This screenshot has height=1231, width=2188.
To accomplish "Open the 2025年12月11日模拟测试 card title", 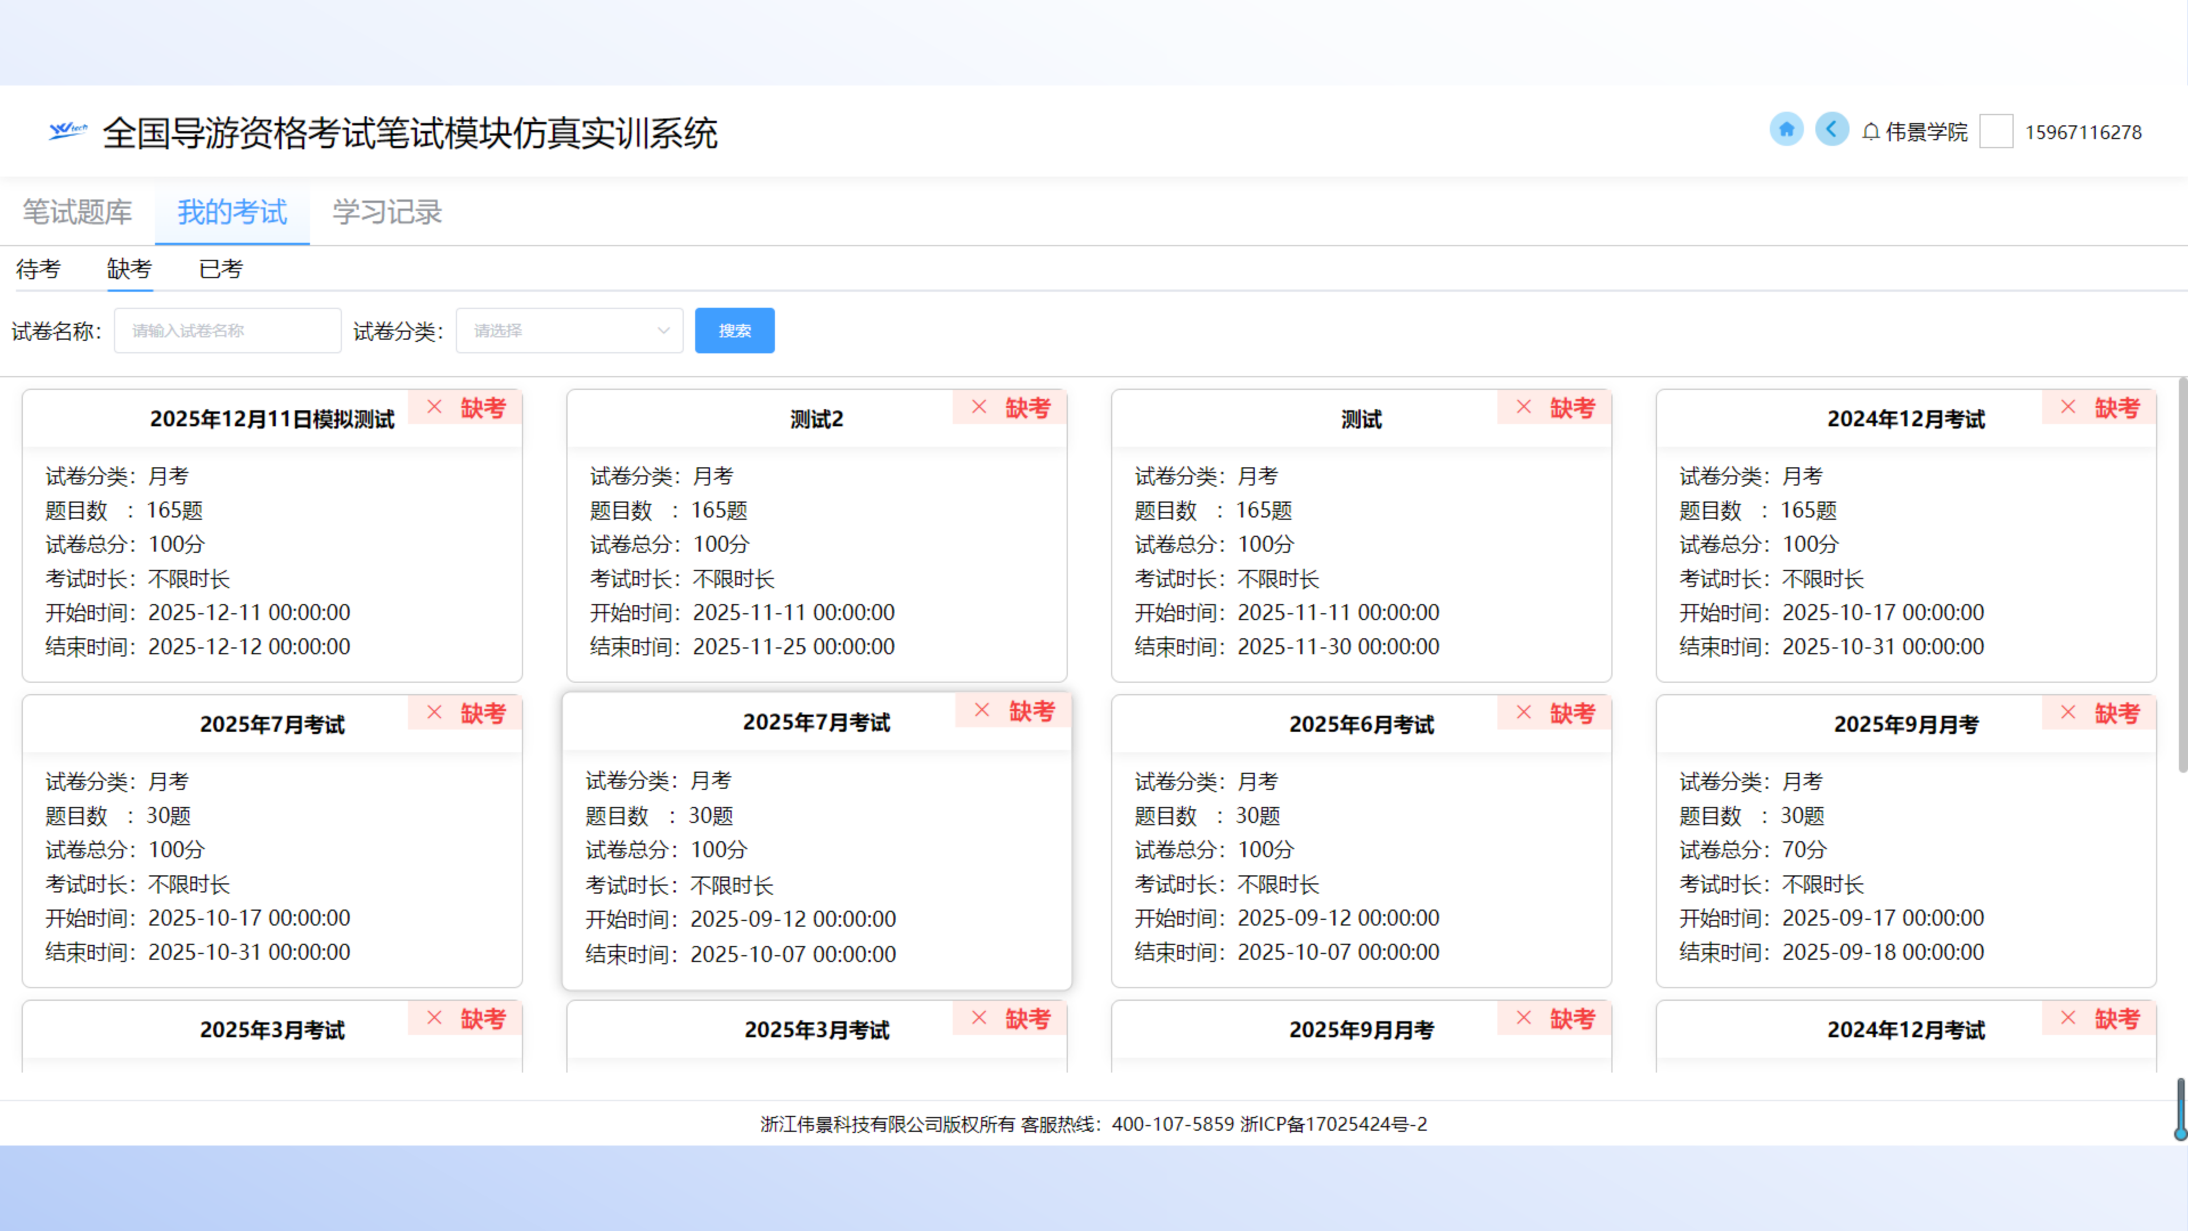I will pos(273,419).
